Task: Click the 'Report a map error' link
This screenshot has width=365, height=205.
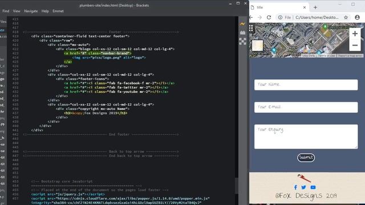Action: [x=350, y=56]
